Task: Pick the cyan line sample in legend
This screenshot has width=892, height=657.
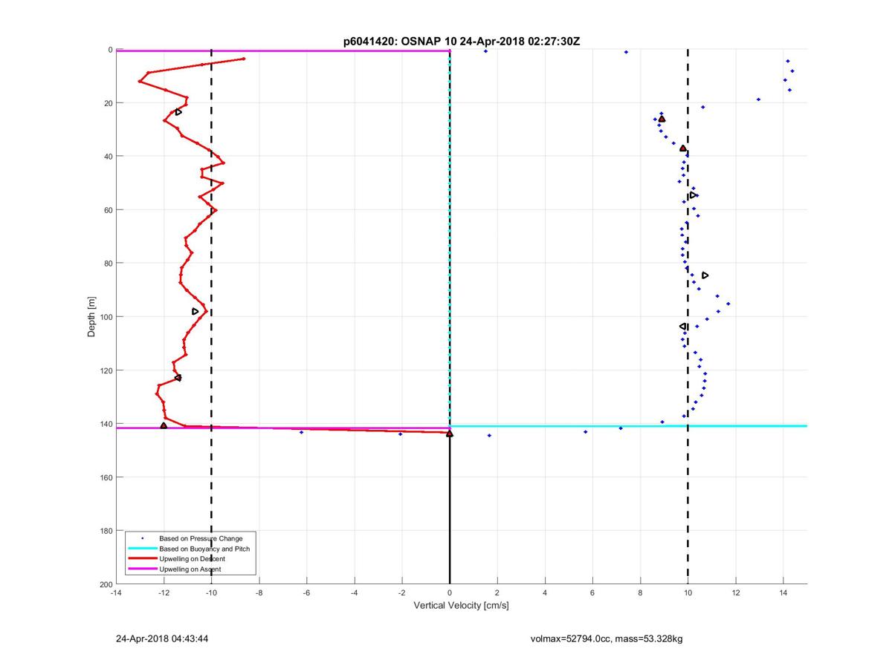Action: (142, 549)
